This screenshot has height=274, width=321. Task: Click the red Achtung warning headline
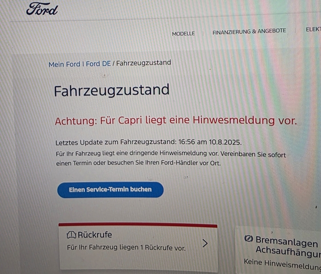tap(176, 120)
